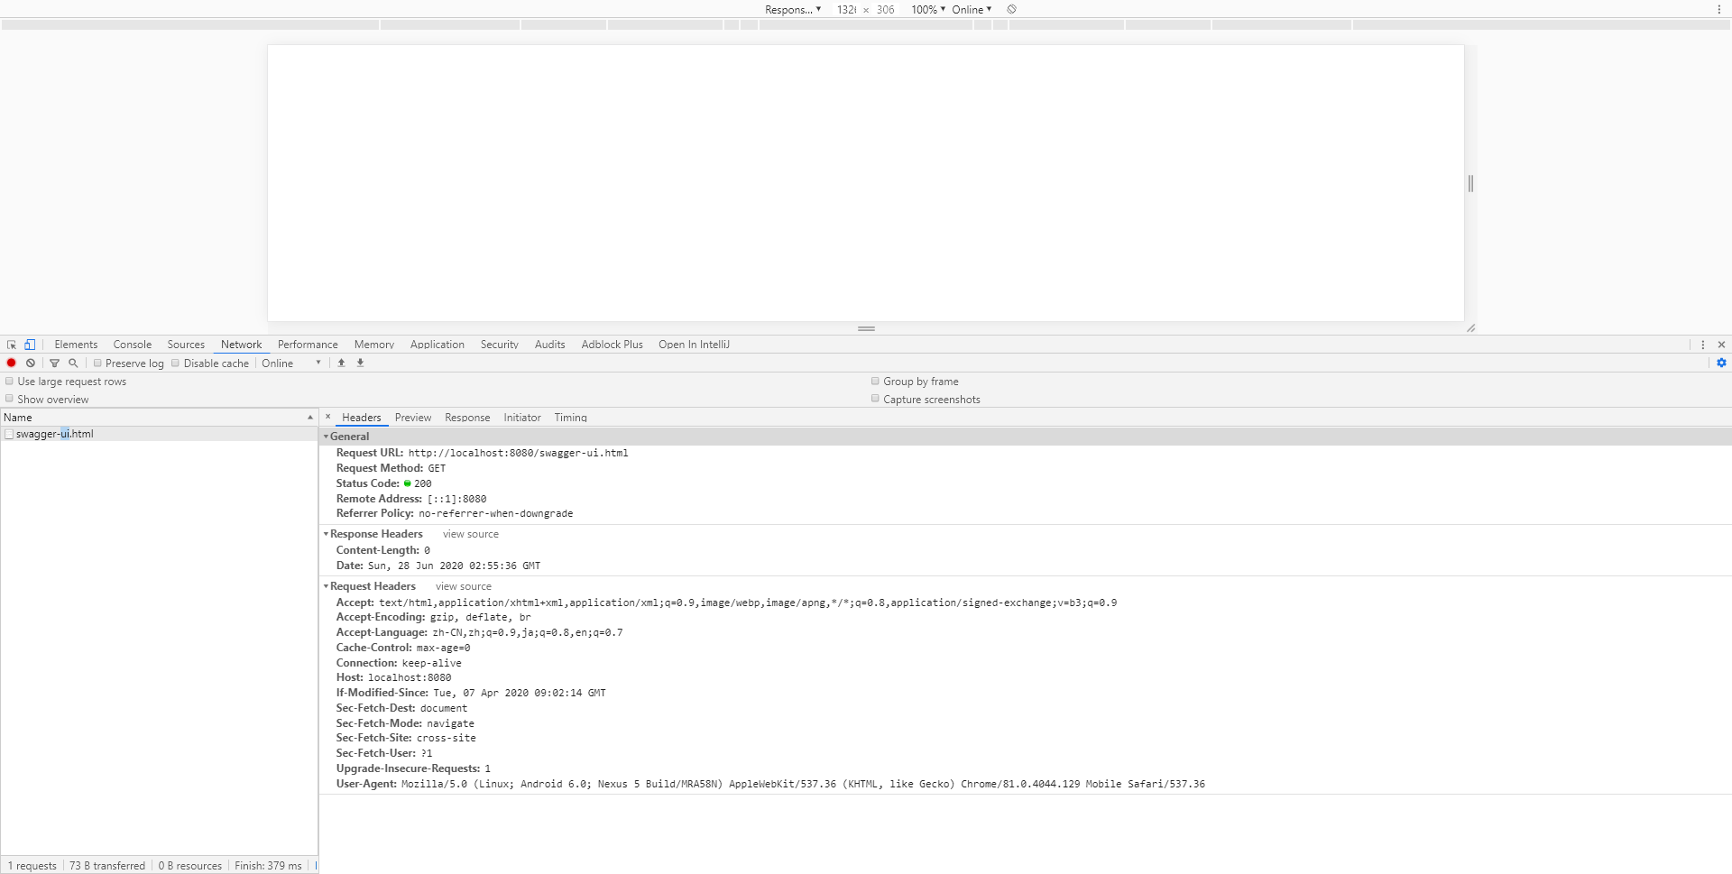
Task: Click the Finish: 379 ms status text
Action: click(268, 866)
